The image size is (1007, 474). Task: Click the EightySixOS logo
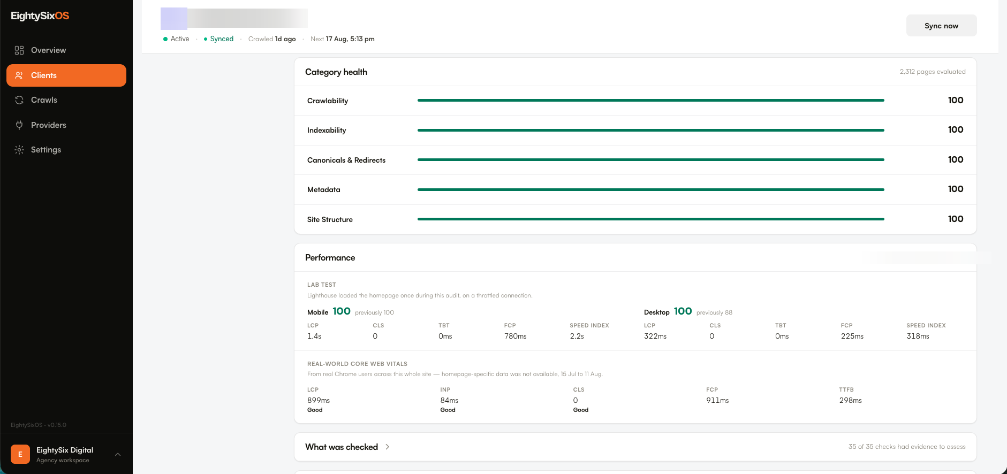pyautogui.click(x=40, y=16)
